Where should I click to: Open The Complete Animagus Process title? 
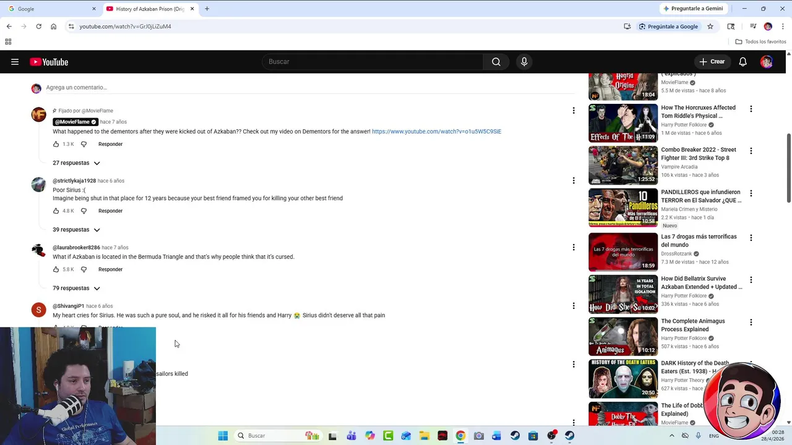coord(693,325)
